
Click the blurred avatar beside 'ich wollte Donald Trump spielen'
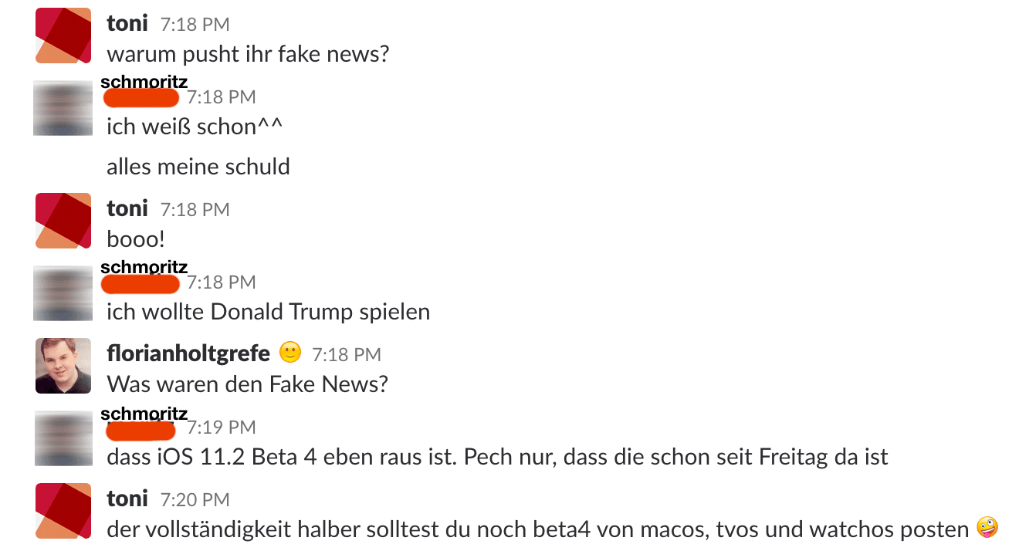pyautogui.click(x=63, y=292)
